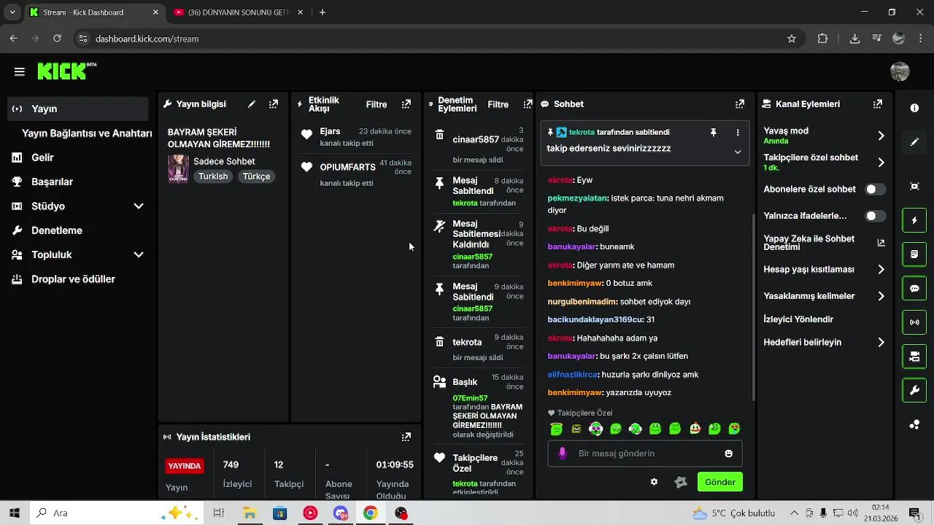Open Filtre in the Etkinlik Akışı panel

[x=377, y=104]
